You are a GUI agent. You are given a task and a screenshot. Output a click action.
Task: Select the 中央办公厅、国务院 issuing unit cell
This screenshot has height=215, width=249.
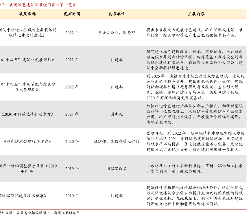[x=117, y=33]
